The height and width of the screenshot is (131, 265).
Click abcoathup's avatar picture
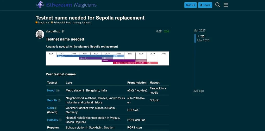(40, 34)
